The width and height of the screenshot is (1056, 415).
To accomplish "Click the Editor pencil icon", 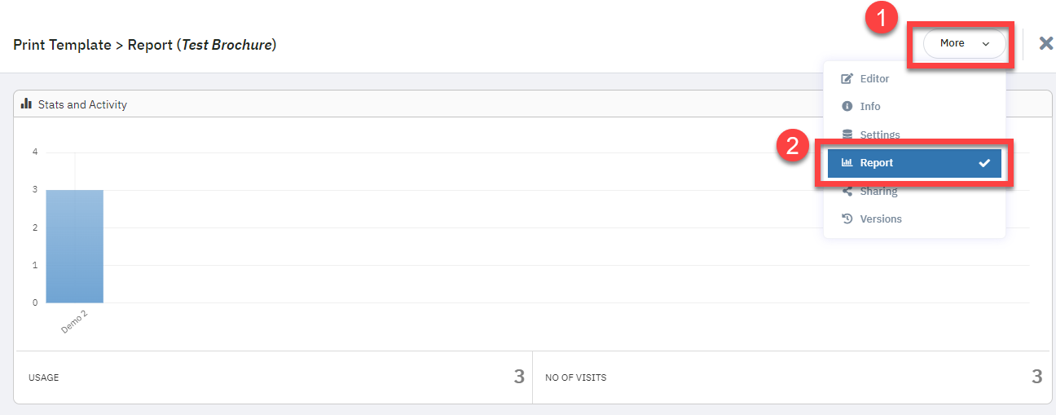I will coord(847,79).
